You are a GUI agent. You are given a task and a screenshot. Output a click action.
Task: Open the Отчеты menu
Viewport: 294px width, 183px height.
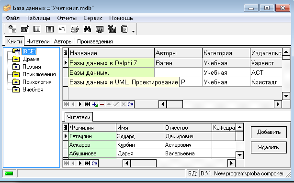tap(67, 18)
